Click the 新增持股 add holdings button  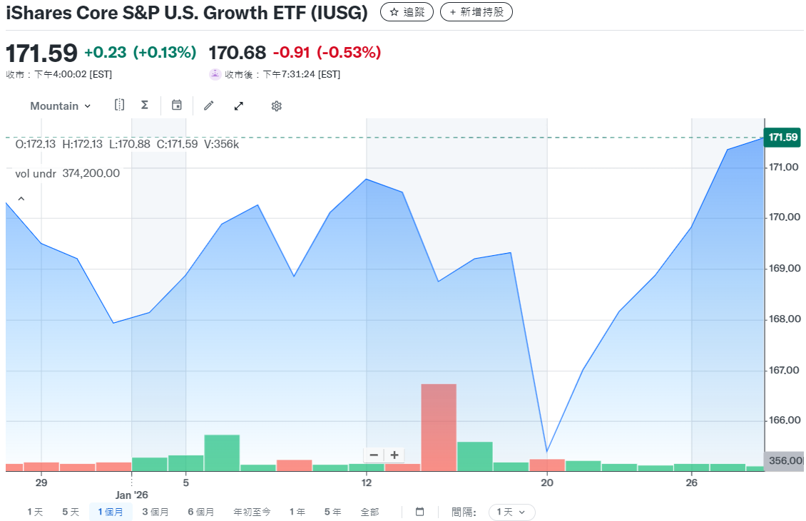pos(475,11)
